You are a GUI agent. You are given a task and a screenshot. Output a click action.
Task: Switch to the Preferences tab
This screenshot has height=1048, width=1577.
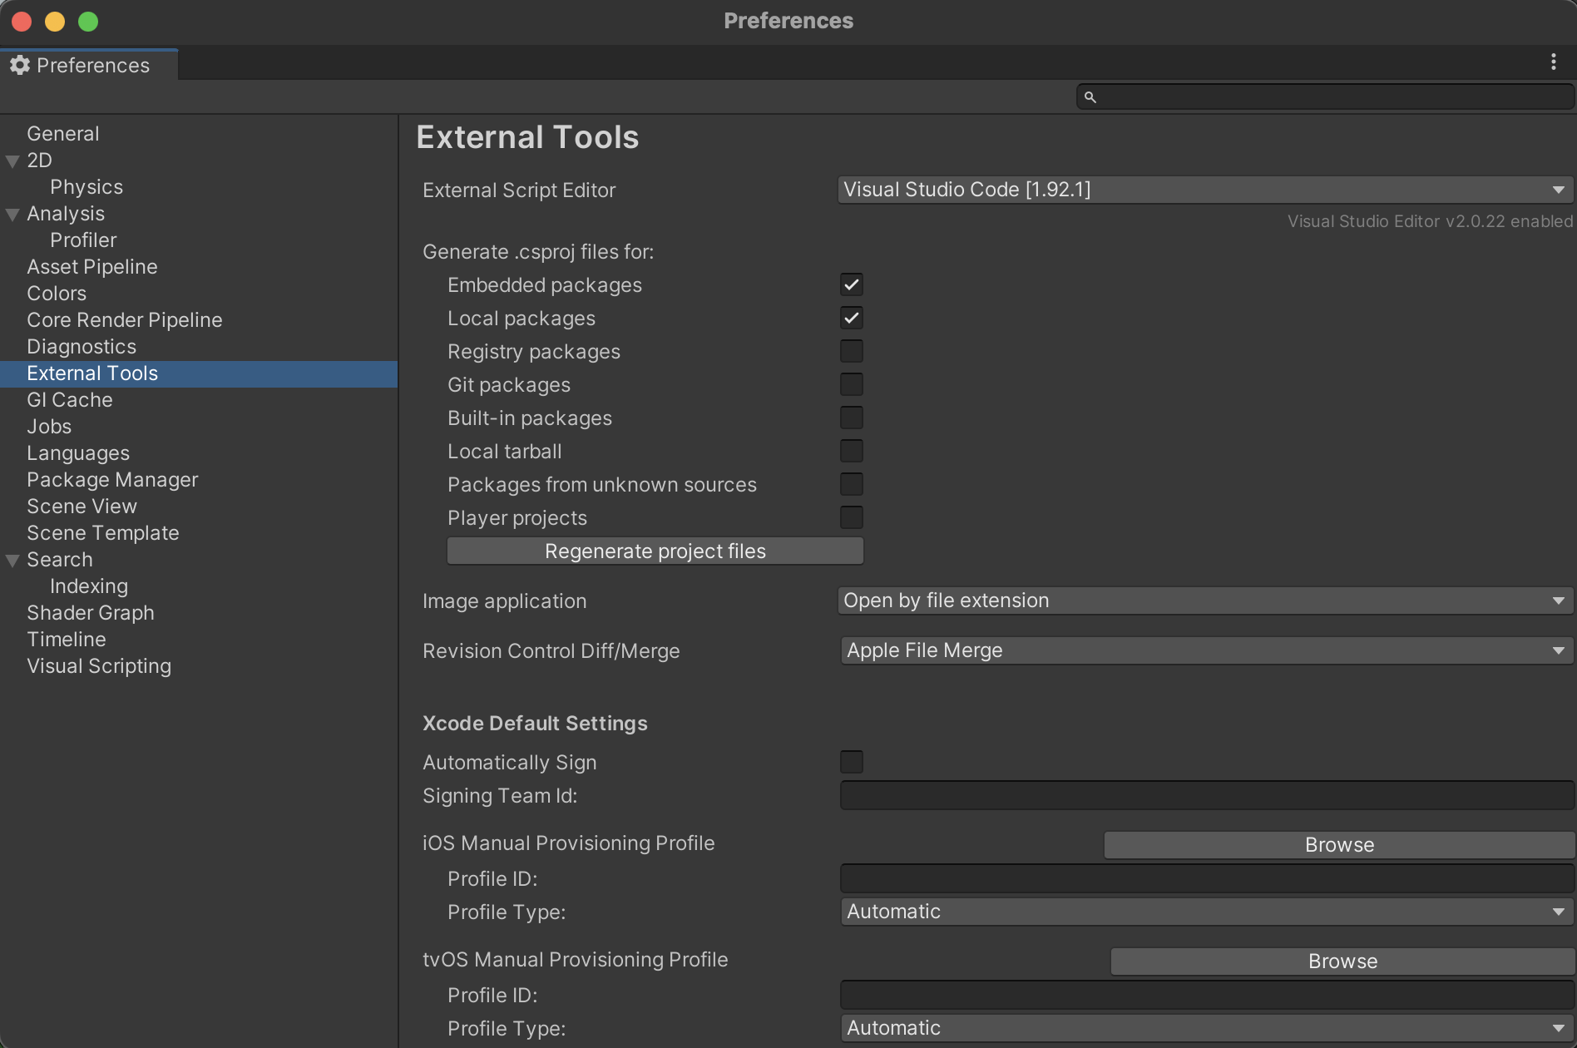[91, 65]
